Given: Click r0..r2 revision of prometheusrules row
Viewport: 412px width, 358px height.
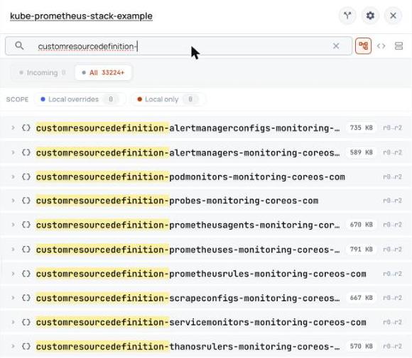Looking at the screenshot, I should tap(392, 274).
